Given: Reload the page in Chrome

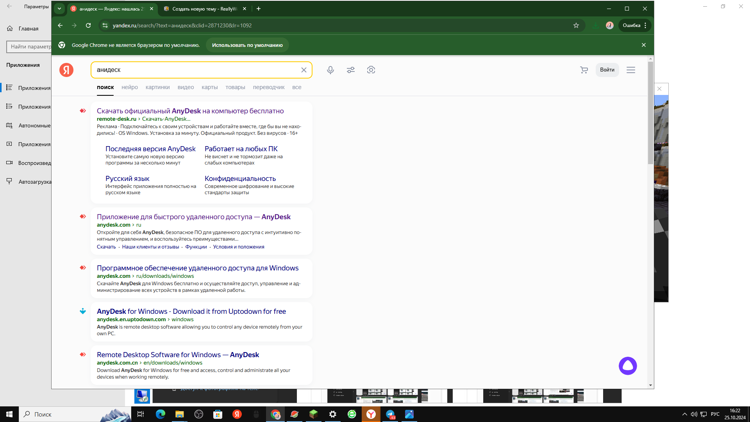Looking at the screenshot, I should pos(88,25).
